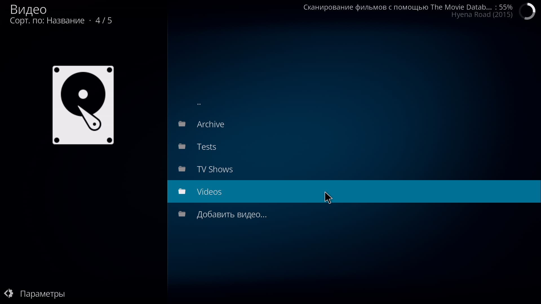Click the hard drive artwork
This screenshot has height=304, width=541.
point(83,105)
